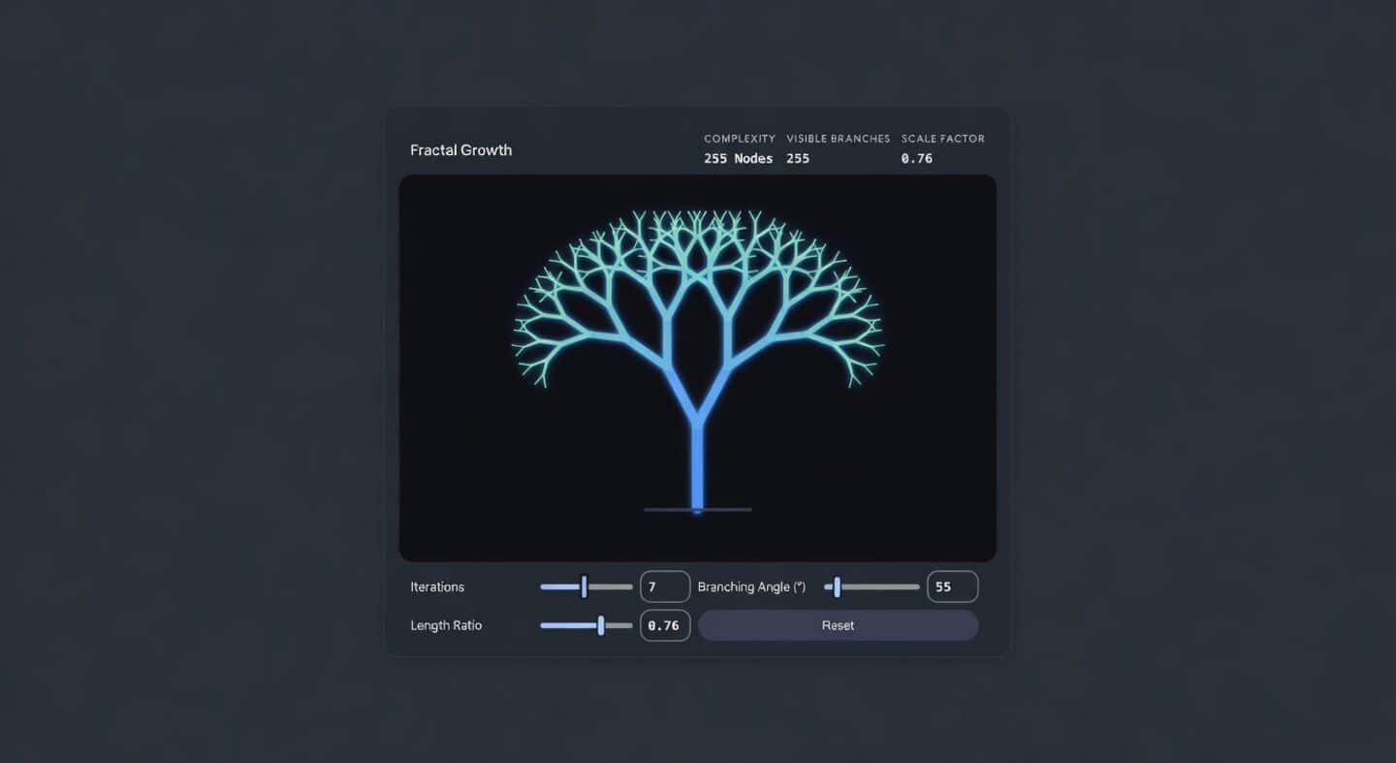Click the unfilled end of Length Ratio track
The width and height of the screenshot is (1396, 763).
626,625
